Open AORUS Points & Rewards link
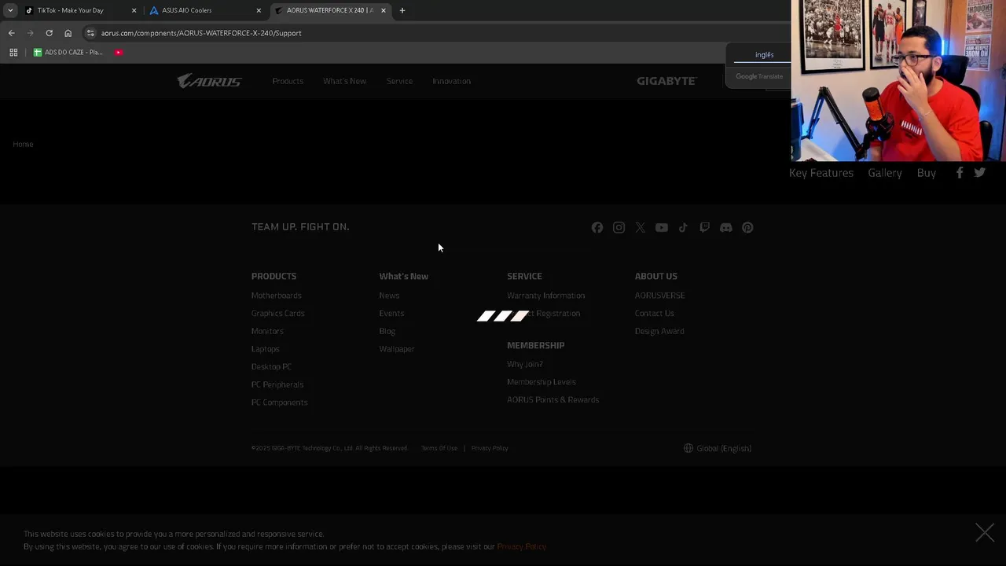Image resolution: width=1006 pixels, height=566 pixels. pos(553,399)
